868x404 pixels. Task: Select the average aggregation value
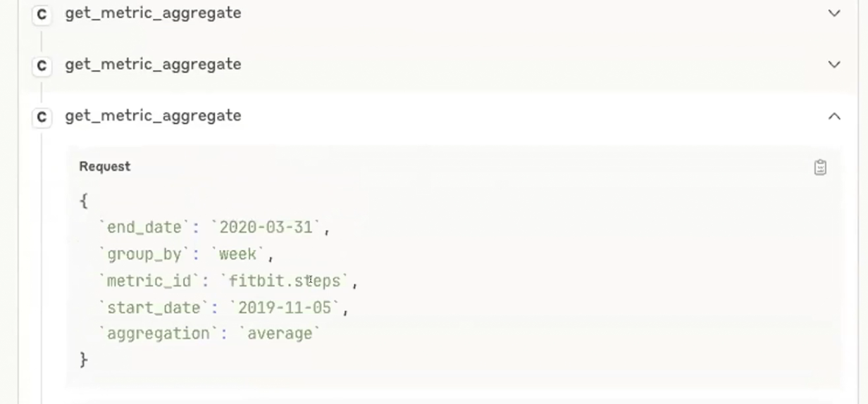(280, 334)
